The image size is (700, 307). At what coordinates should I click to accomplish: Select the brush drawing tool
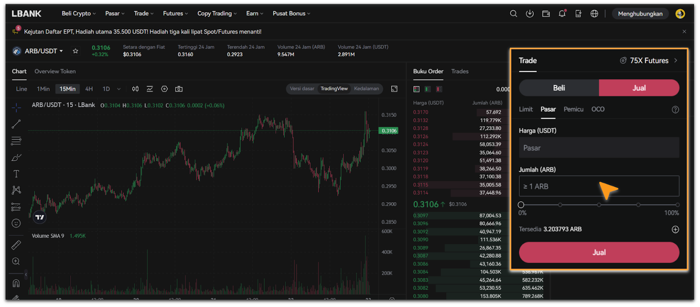pyautogui.click(x=16, y=157)
